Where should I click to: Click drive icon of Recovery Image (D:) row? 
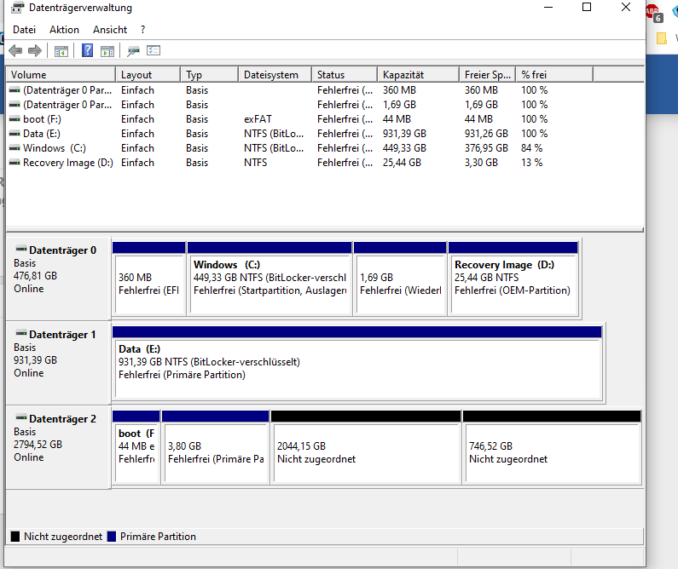14,163
